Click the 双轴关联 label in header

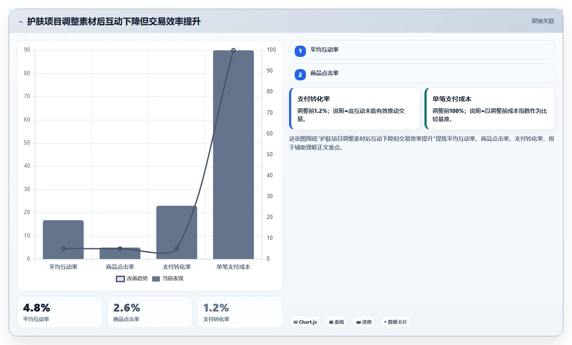(x=543, y=21)
